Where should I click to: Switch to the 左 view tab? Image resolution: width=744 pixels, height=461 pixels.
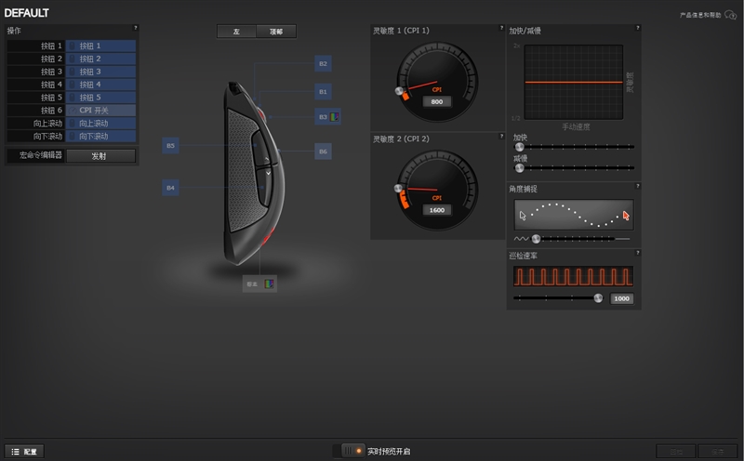click(x=236, y=32)
